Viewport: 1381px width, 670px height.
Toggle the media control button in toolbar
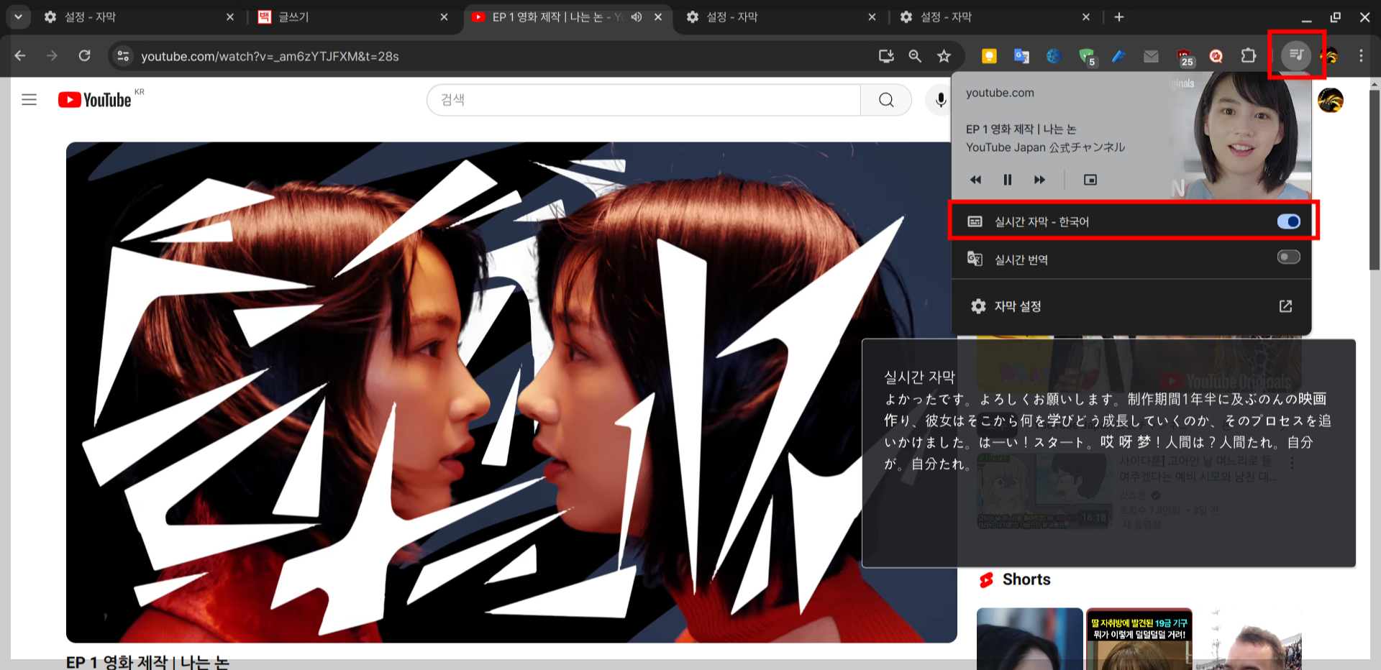tap(1296, 55)
